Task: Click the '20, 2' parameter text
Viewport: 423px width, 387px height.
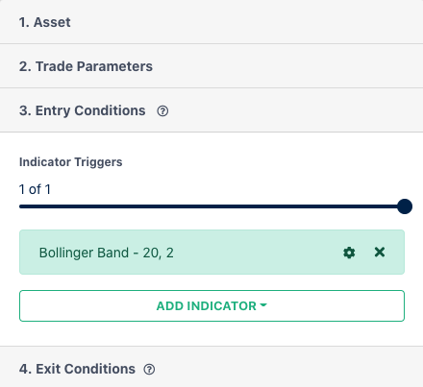Action: 159,253
